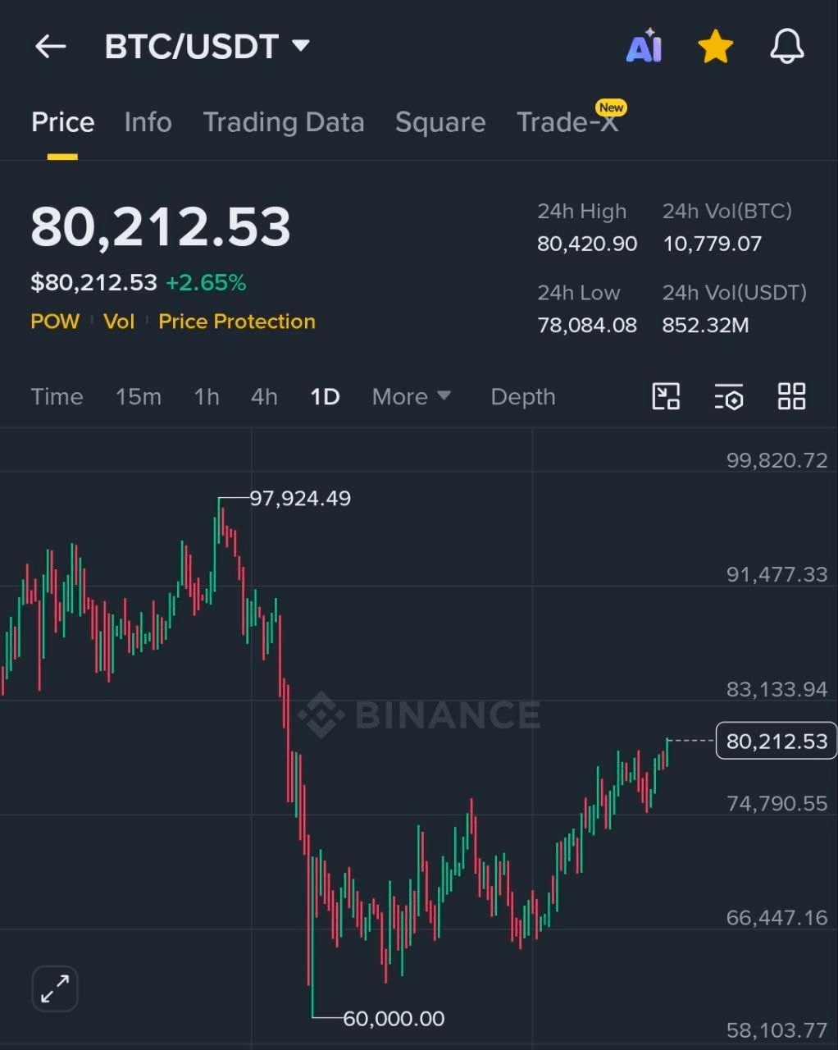
Task: Open chart indicator settings icon
Action: click(x=728, y=396)
